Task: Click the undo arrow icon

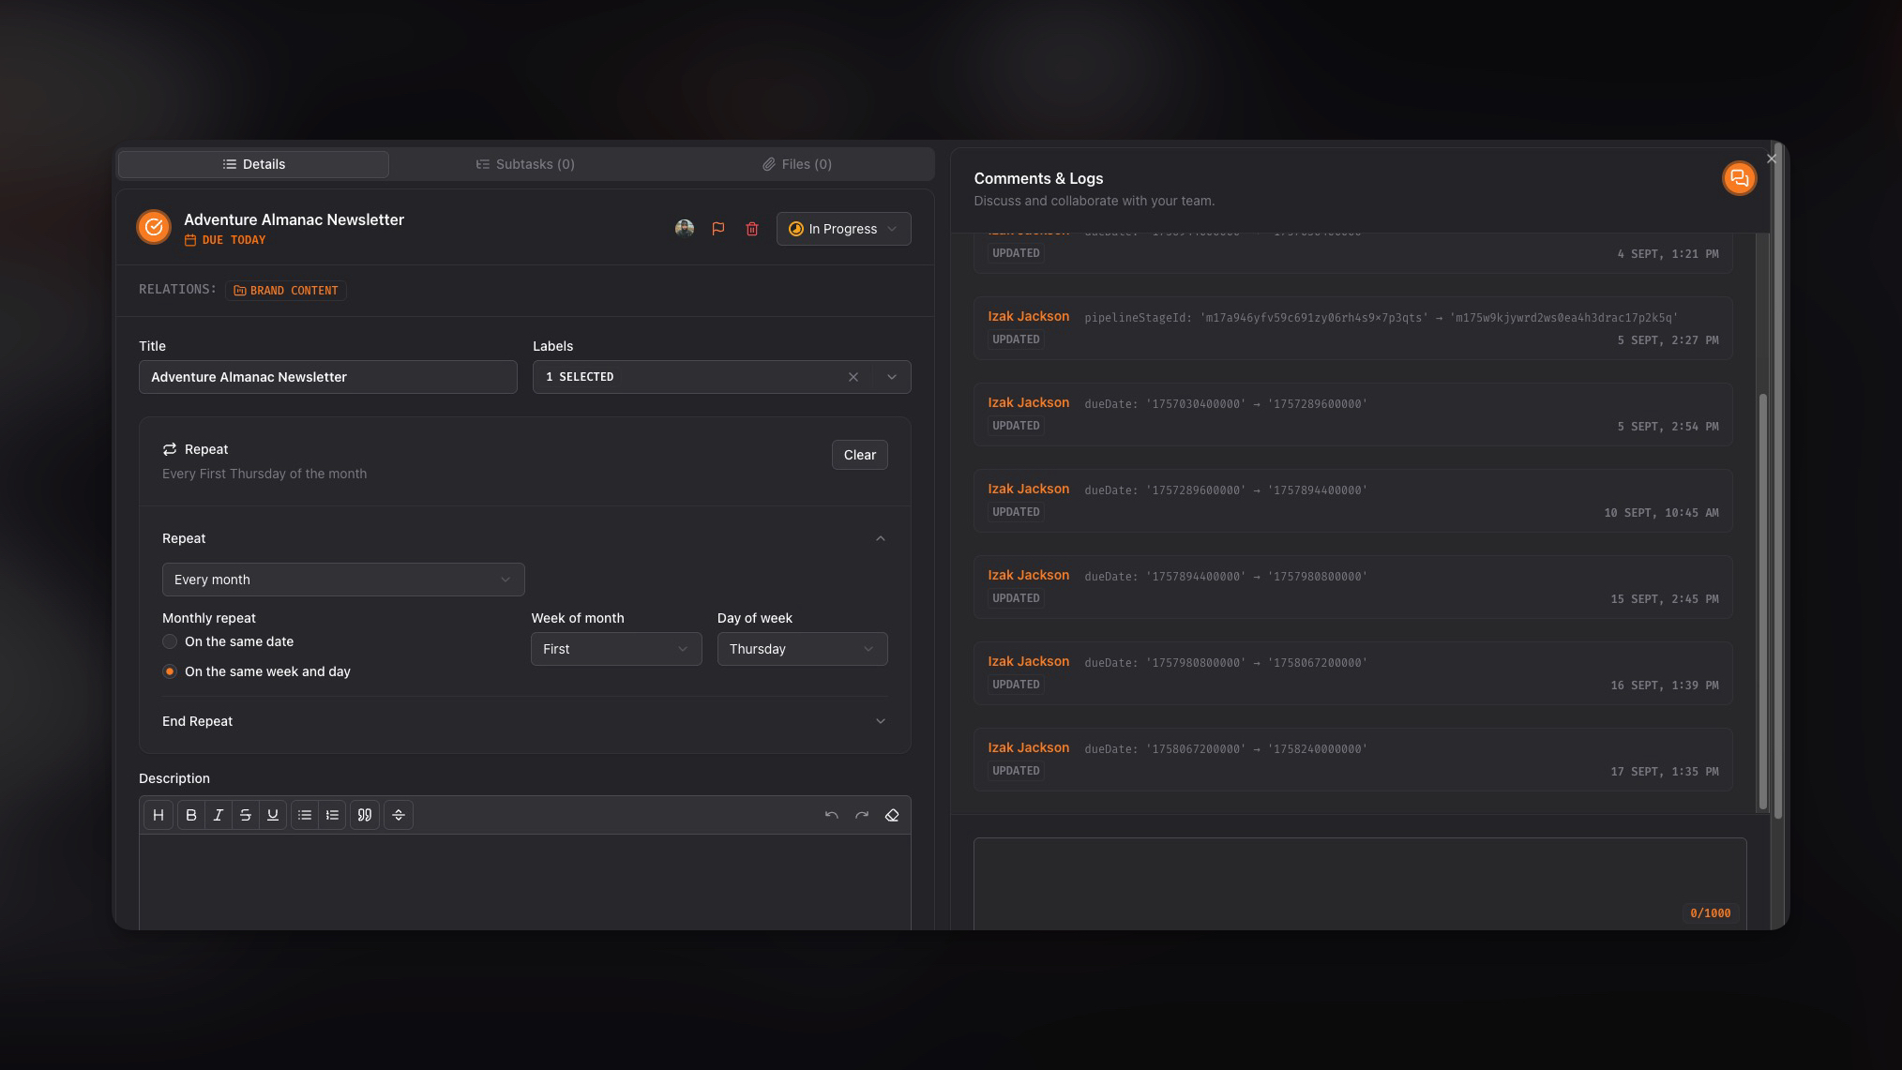Action: [x=831, y=815]
